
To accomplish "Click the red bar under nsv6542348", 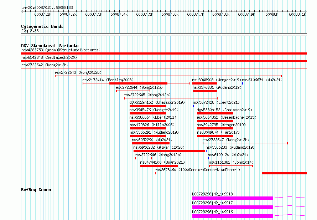I will pyautogui.click(x=164, y=61).
